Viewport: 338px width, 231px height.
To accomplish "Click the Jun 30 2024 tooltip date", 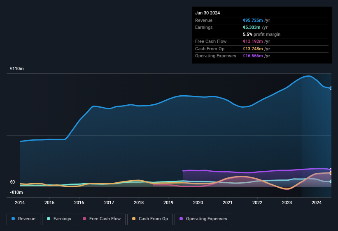I will [207, 13].
